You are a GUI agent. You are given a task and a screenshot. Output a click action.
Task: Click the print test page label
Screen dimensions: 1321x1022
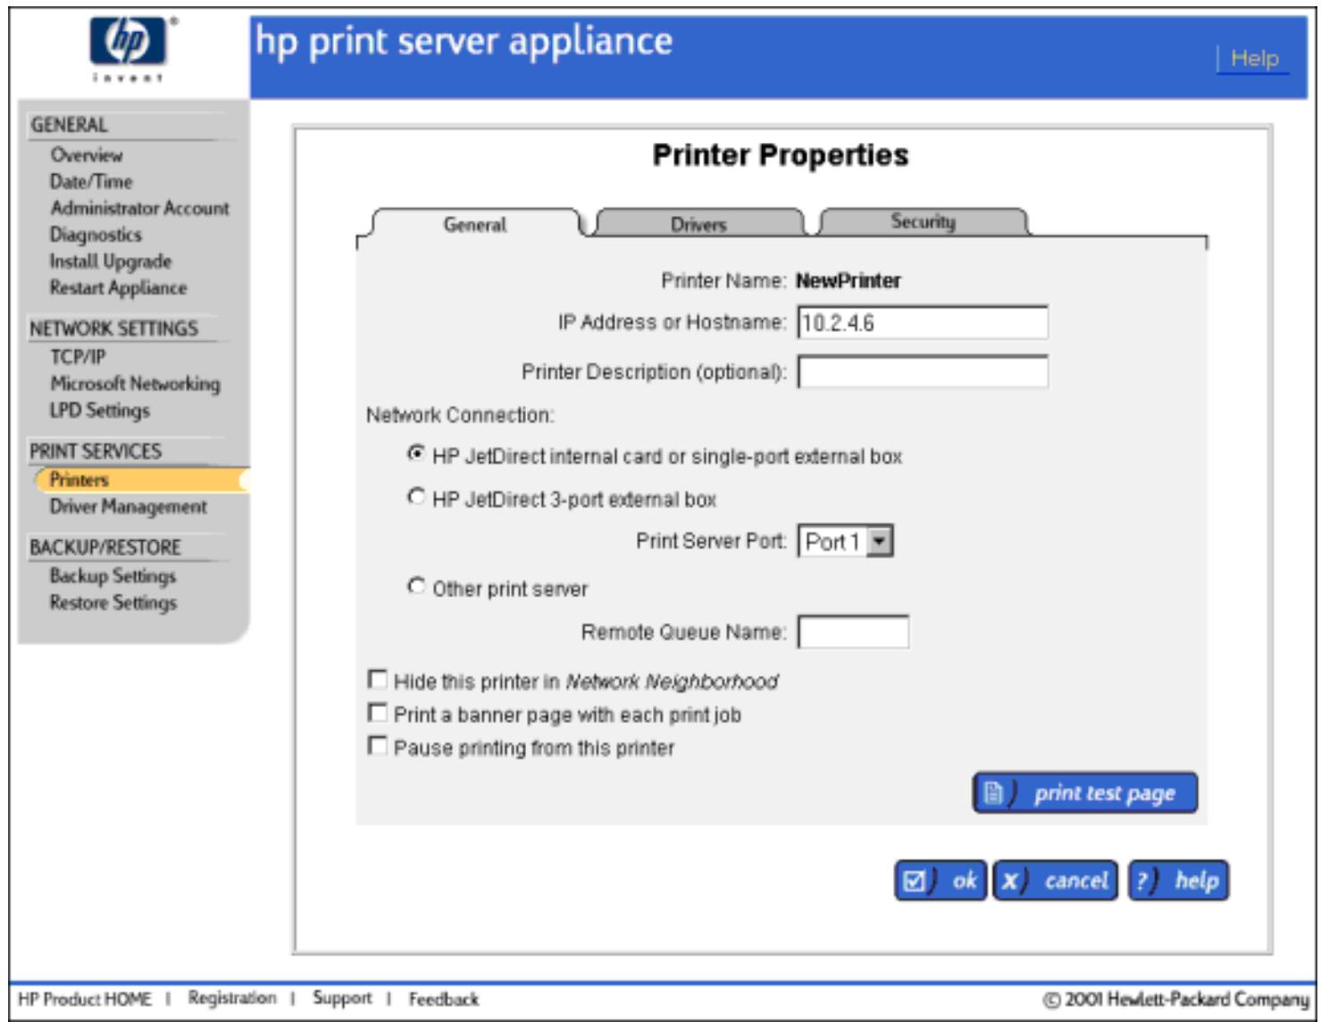click(1105, 794)
